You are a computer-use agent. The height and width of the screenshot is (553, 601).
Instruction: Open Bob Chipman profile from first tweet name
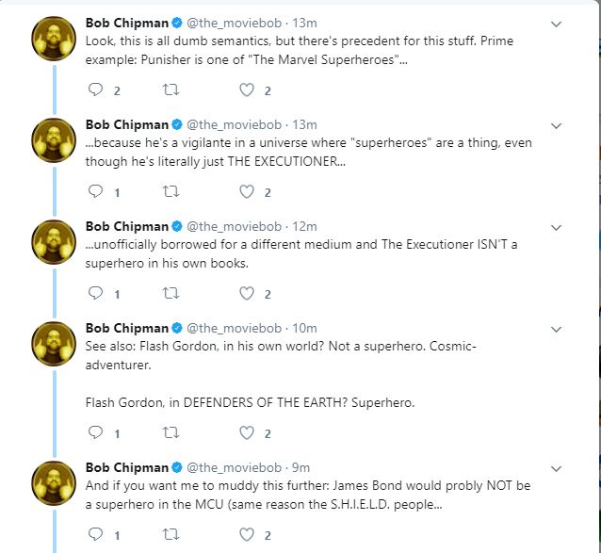click(x=127, y=23)
